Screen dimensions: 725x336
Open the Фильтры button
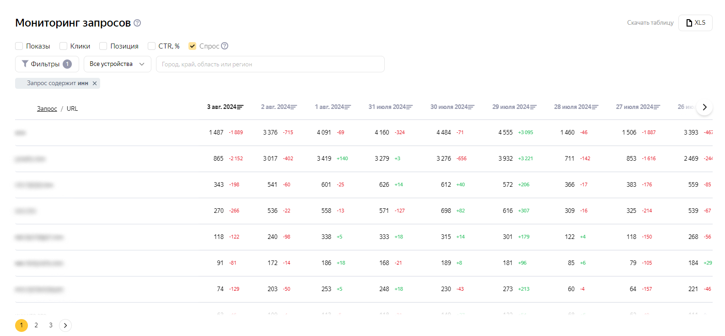[x=47, y=64]
